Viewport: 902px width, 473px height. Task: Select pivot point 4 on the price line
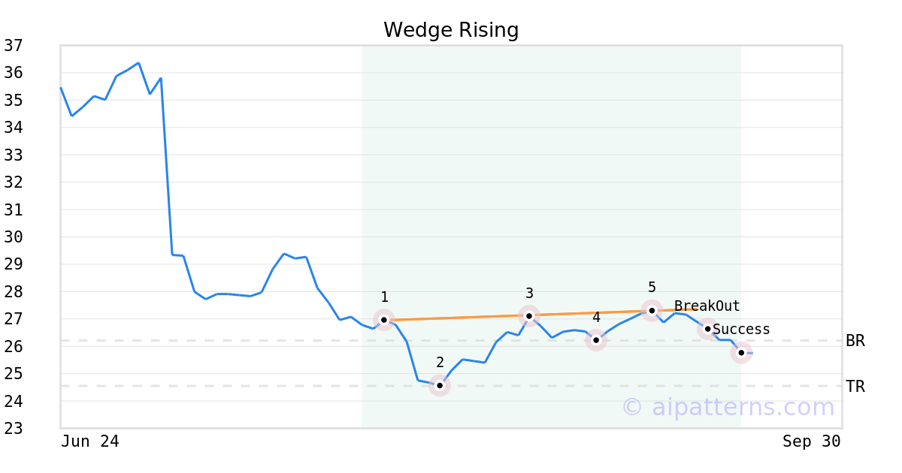click(596, 340)
